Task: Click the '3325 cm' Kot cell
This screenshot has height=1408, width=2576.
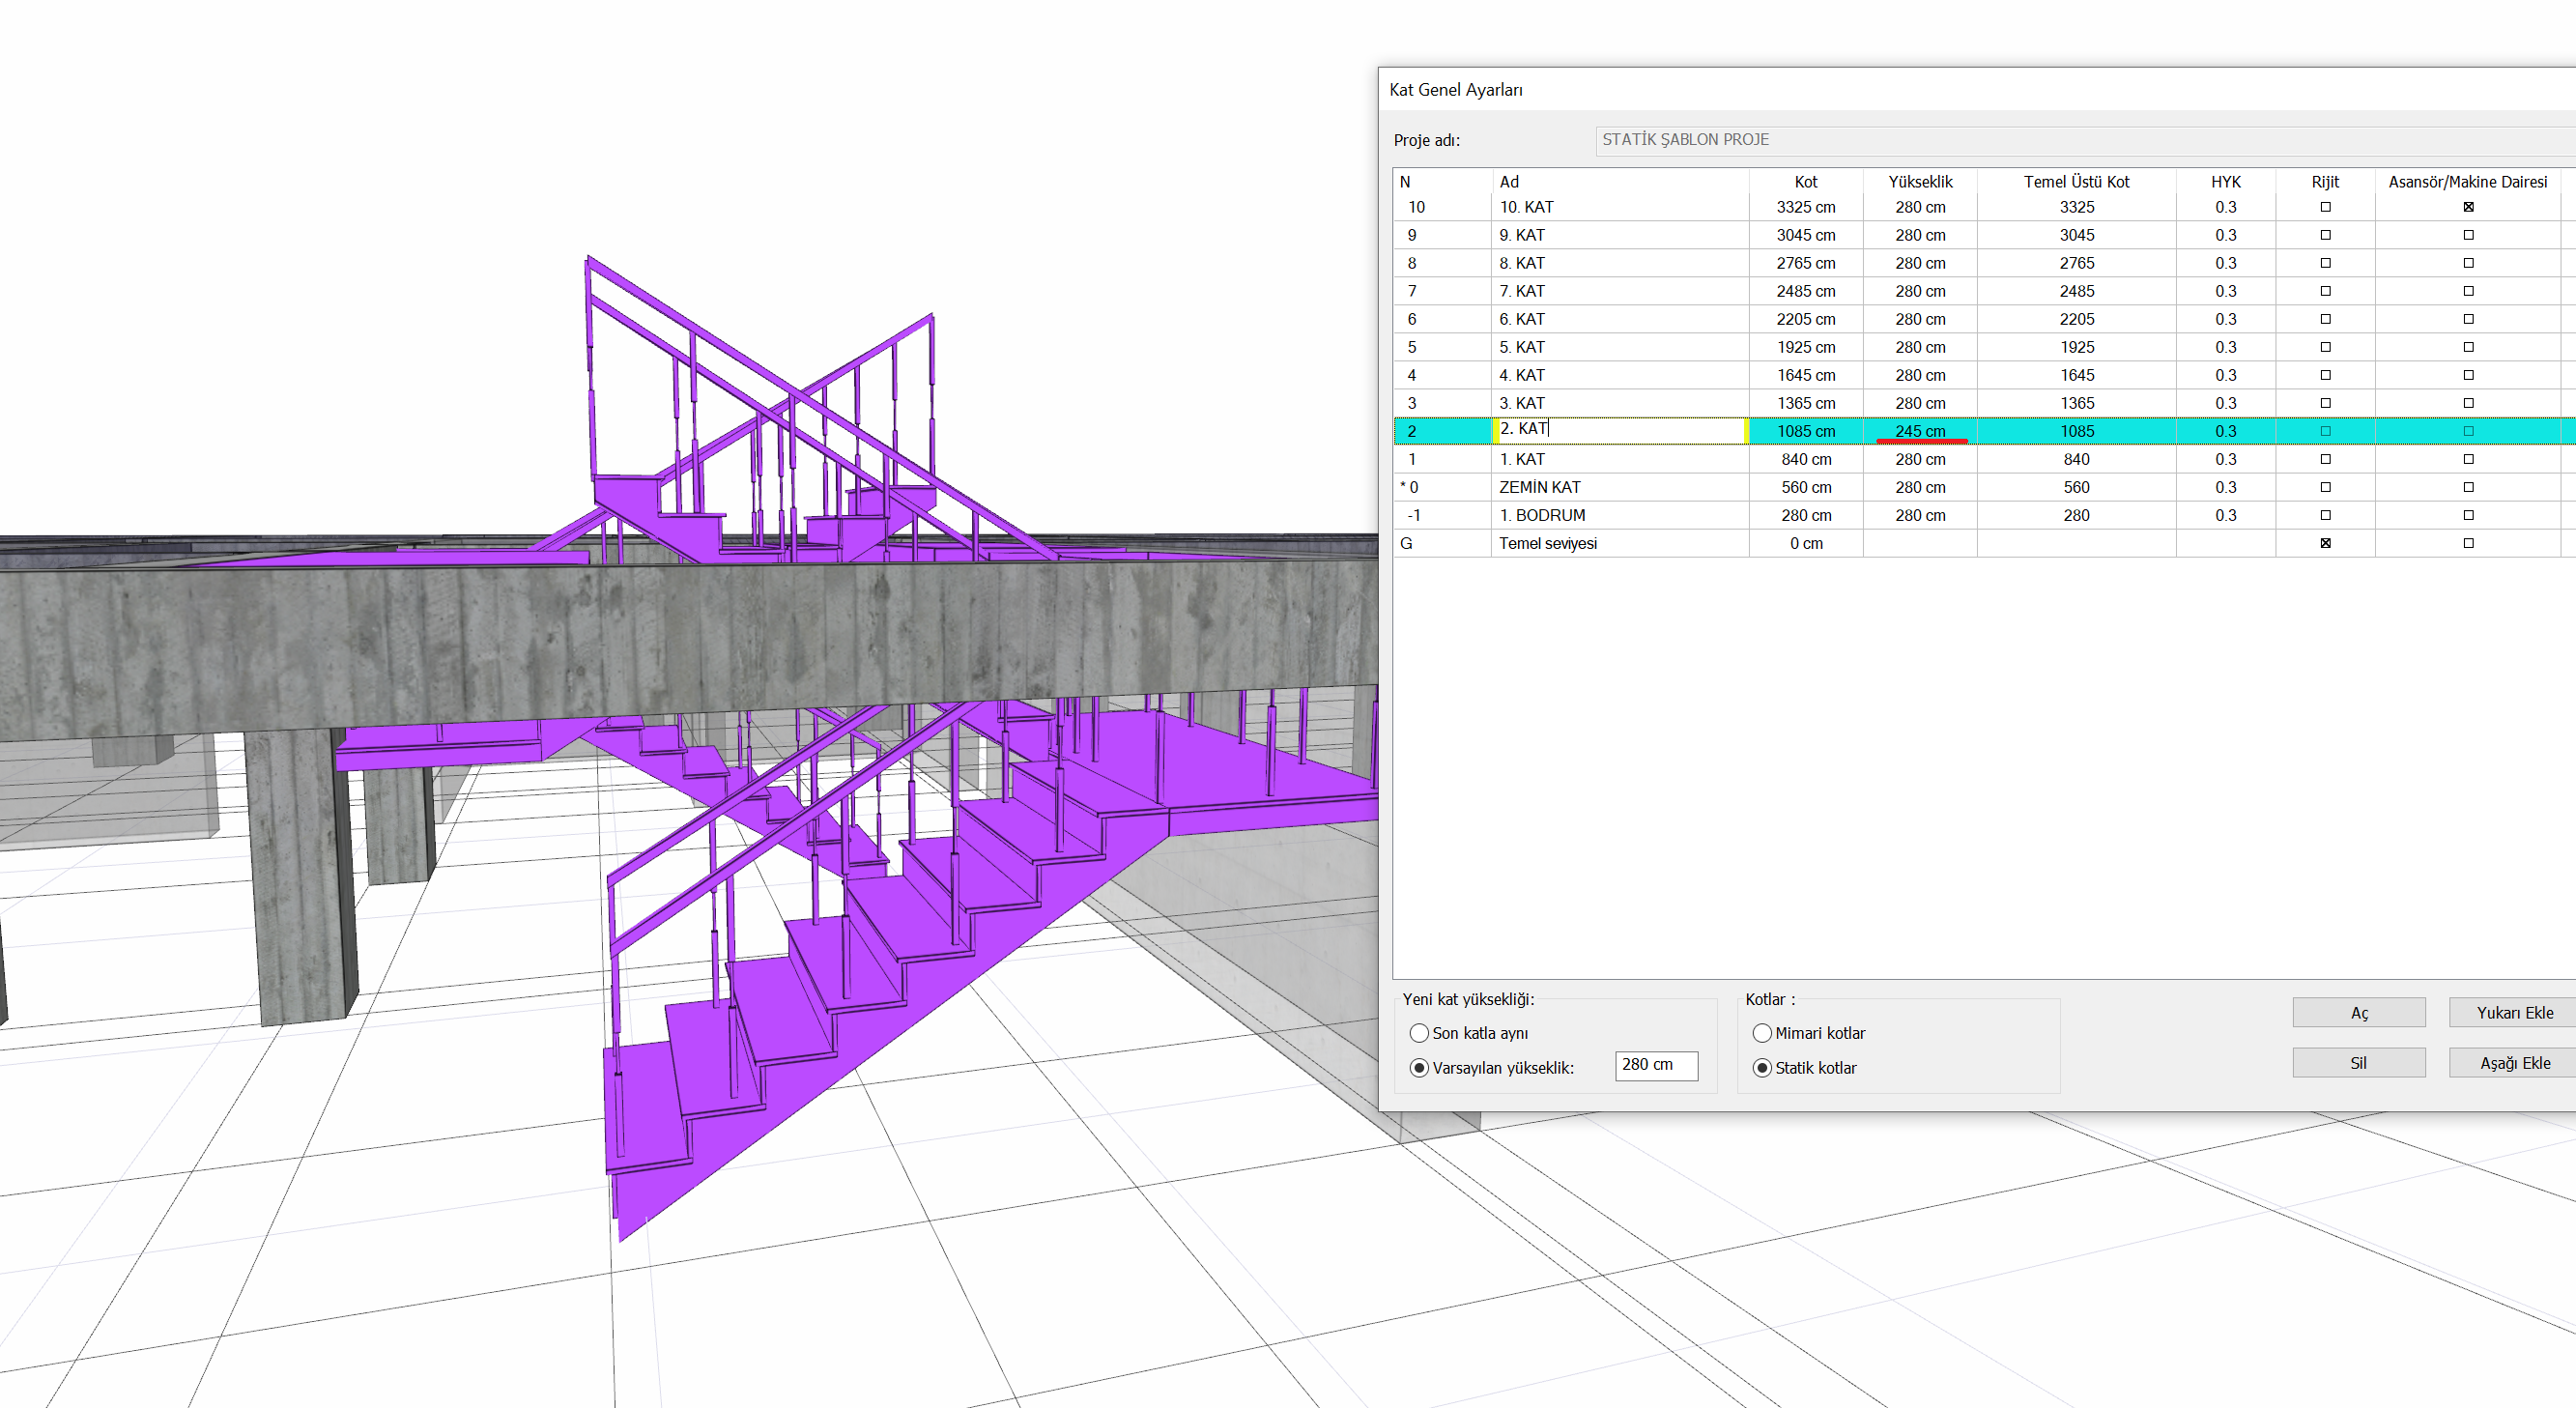Action: [1805, 207]
